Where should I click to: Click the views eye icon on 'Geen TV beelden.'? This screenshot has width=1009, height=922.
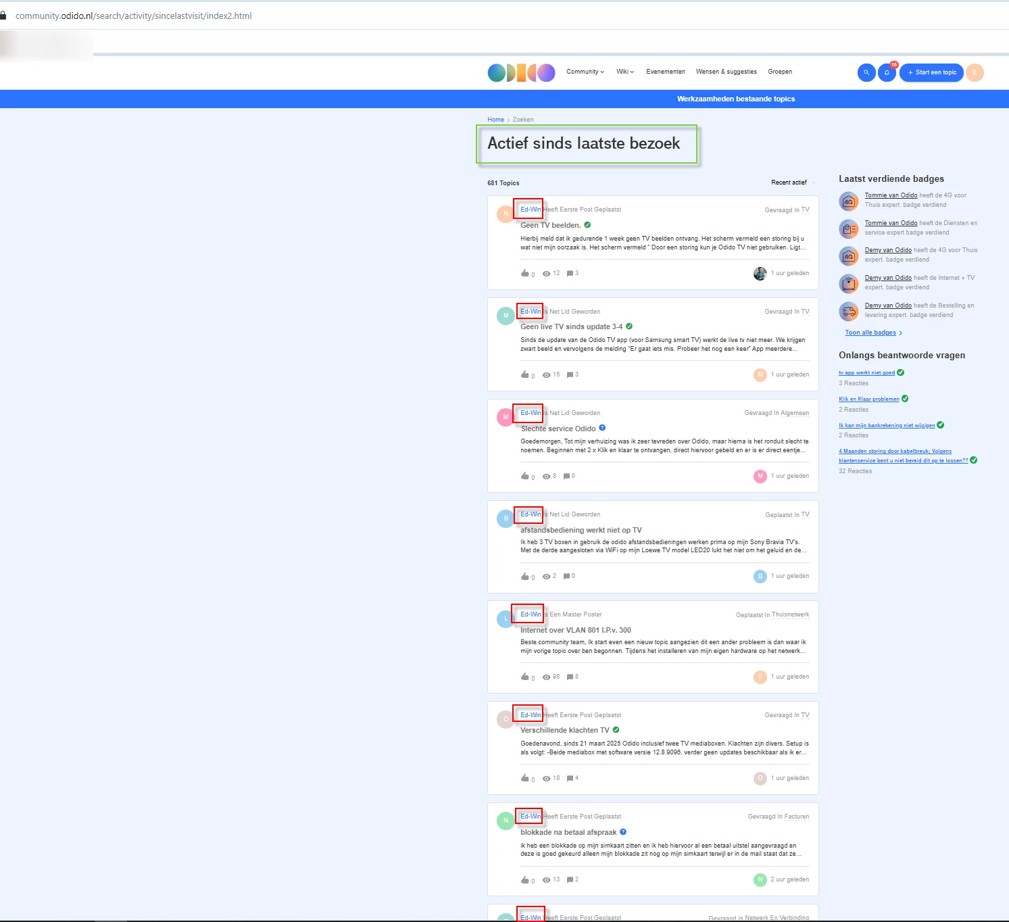546,274
